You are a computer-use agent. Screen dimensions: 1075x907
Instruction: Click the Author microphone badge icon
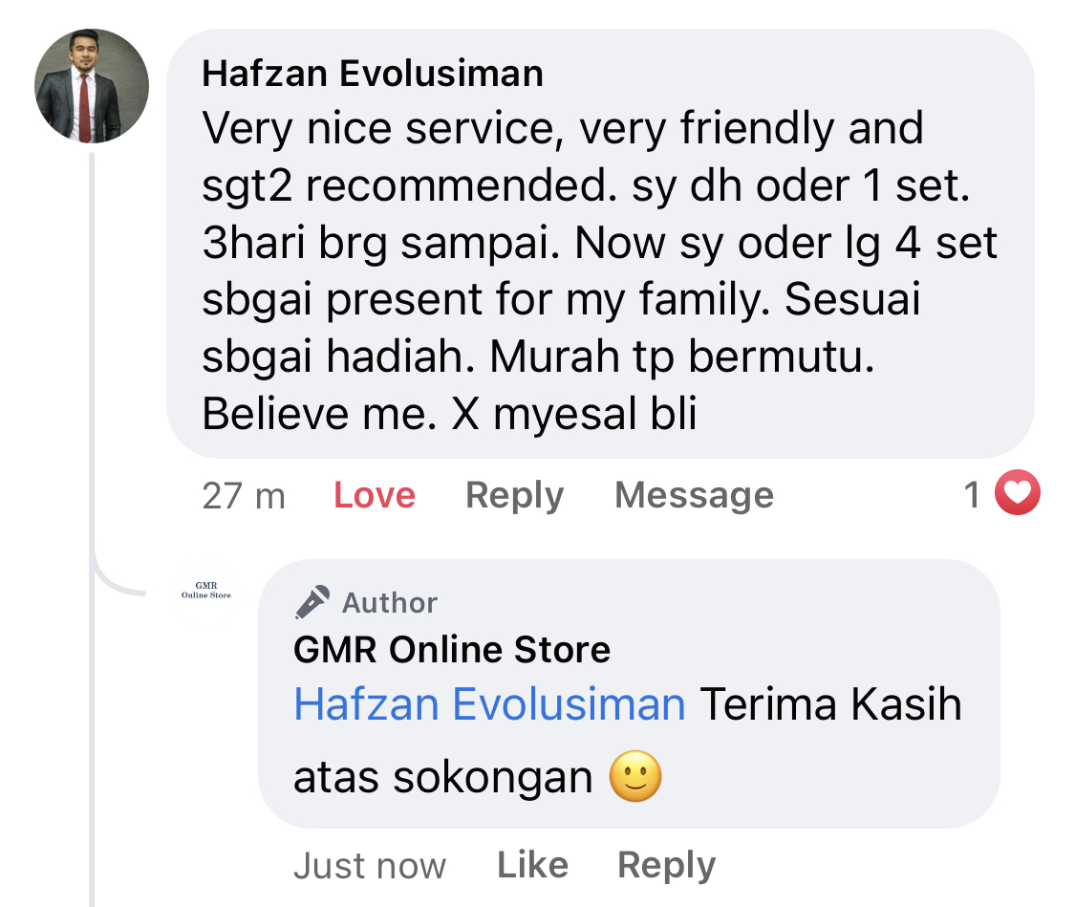(312, 602)
